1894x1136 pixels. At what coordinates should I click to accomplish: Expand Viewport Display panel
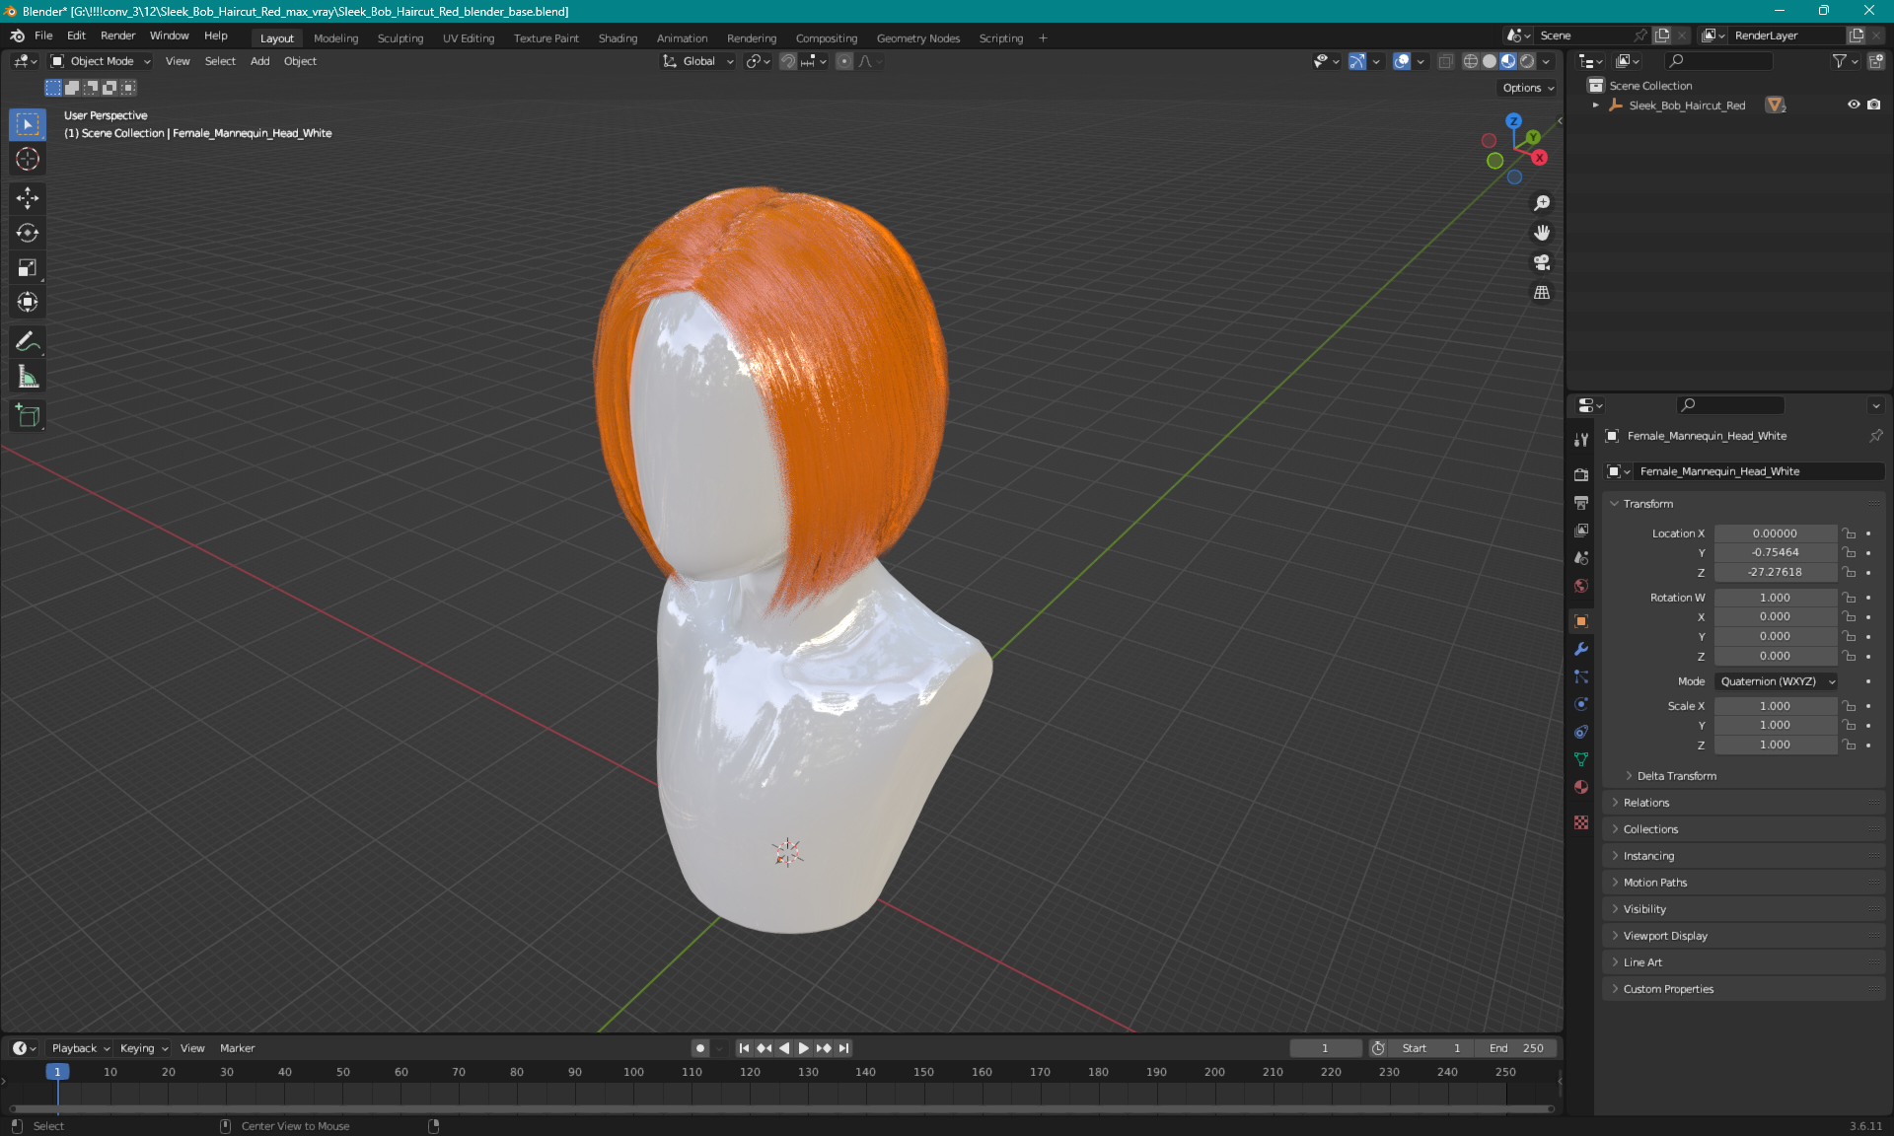pyautogui.click(x=1665, y=936)
